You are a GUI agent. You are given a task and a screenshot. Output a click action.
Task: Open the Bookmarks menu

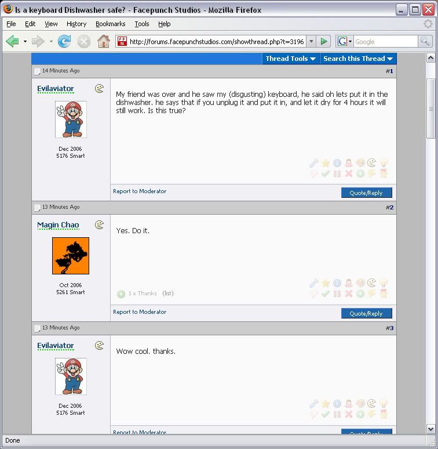(x=110, y=24)
